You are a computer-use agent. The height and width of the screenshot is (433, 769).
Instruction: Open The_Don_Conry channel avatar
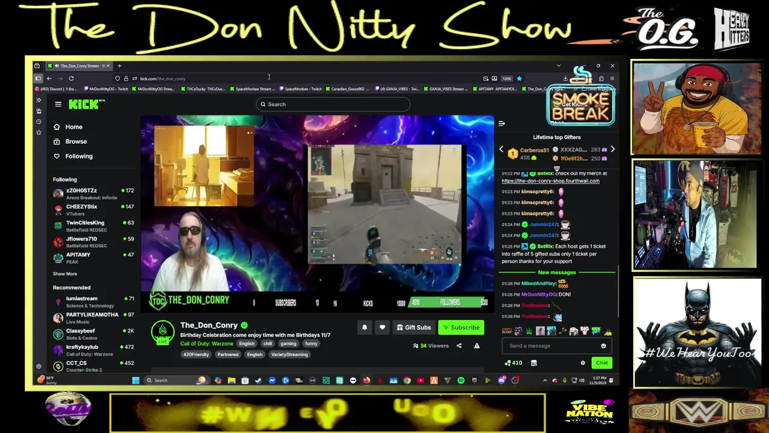[x=162, y=333]
